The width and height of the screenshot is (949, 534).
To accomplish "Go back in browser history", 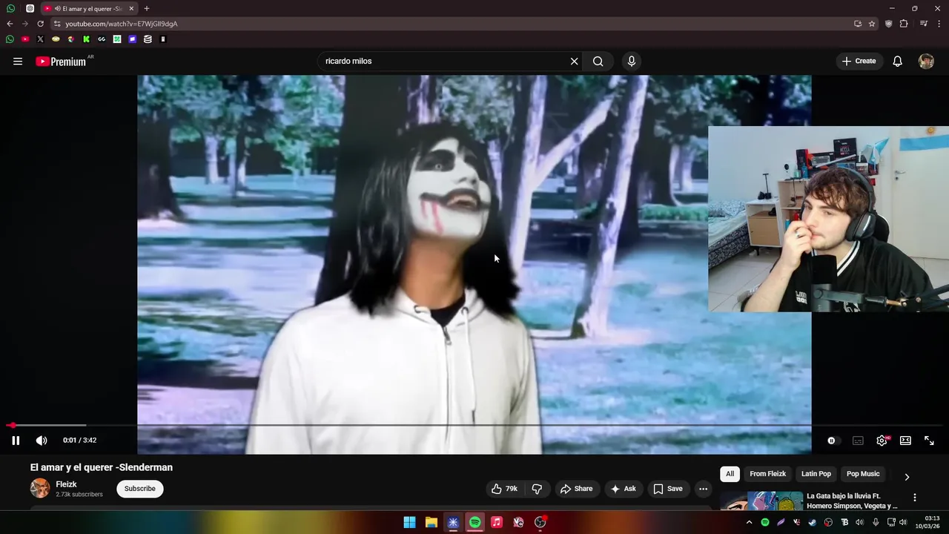I will pyautogui.click(x=10, y=24).
